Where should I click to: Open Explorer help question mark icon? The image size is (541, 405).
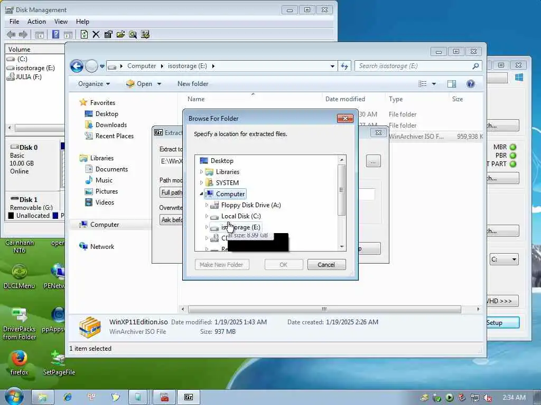pyautogui.click(x=471, y=84)
